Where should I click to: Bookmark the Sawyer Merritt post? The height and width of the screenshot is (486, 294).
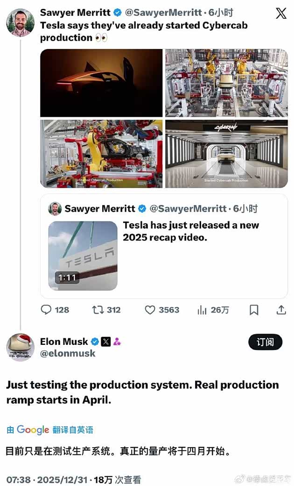point(254,309)
